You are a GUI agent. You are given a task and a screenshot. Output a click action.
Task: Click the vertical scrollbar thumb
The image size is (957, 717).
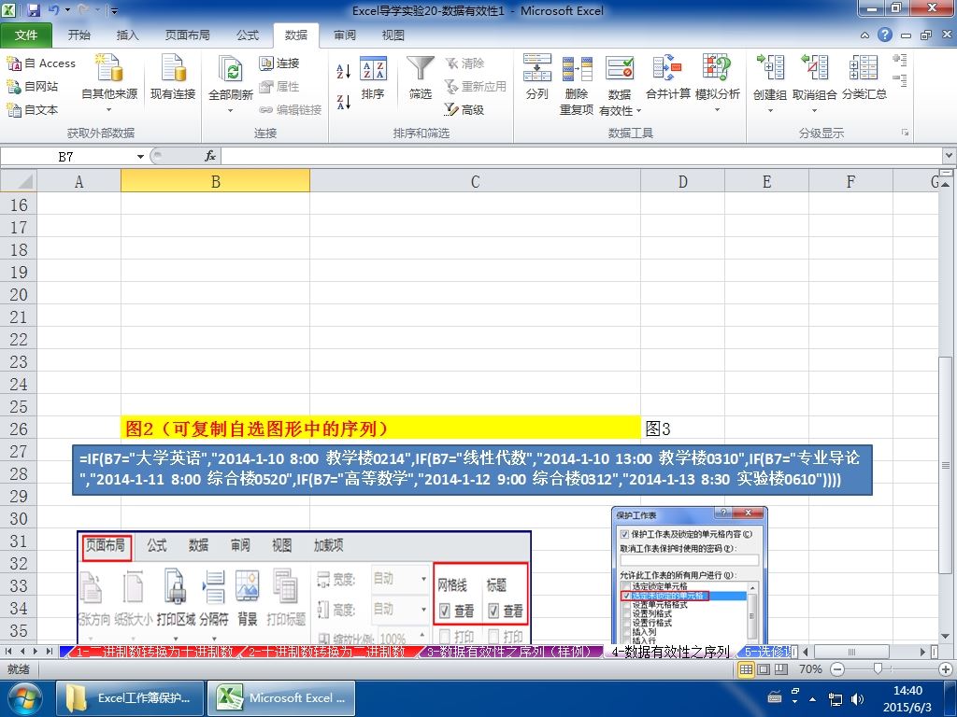pos(946,465)
